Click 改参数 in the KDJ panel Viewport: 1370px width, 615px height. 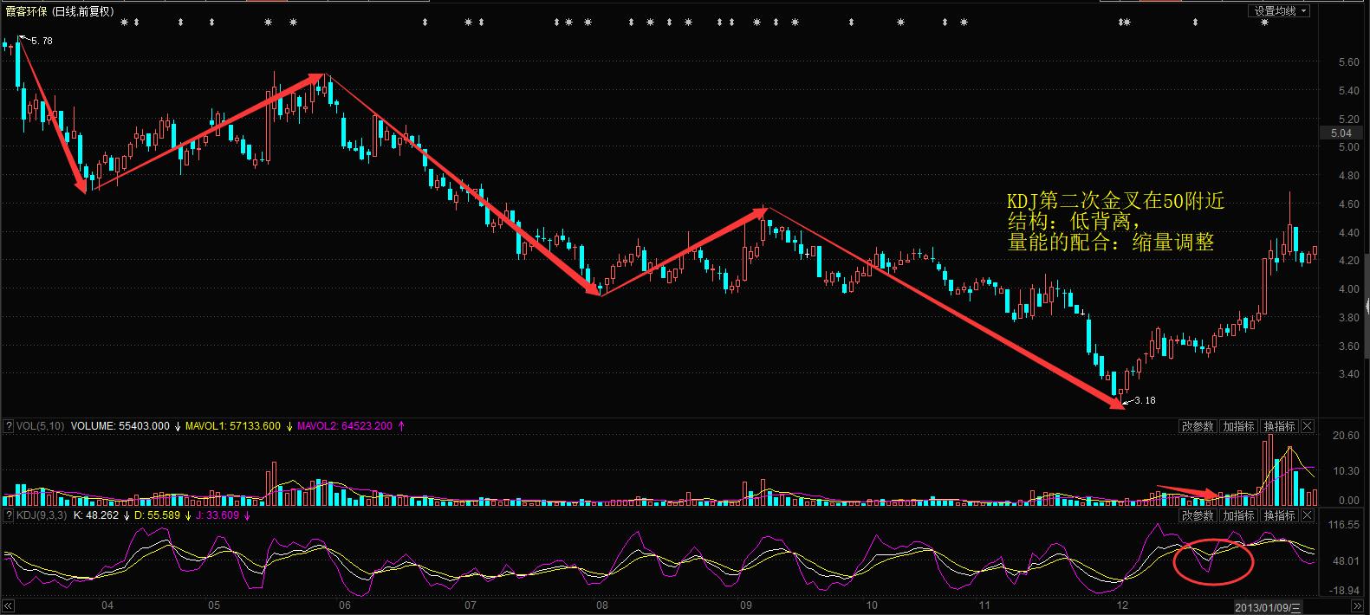tap(1198, 515)
